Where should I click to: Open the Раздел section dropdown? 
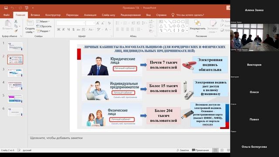click(x=44, y=31)
